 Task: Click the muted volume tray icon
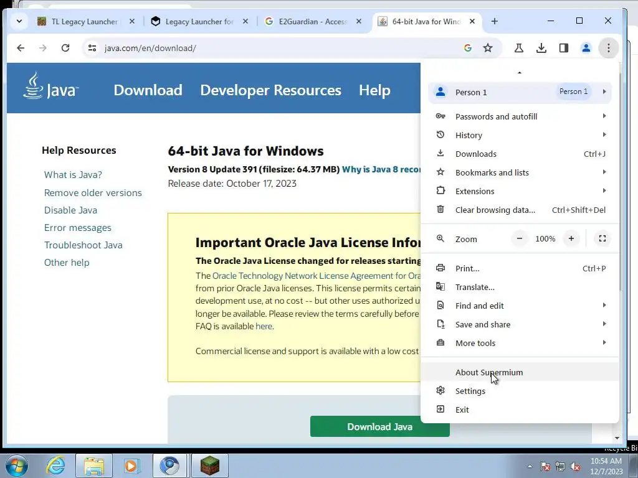click(575, 466)
